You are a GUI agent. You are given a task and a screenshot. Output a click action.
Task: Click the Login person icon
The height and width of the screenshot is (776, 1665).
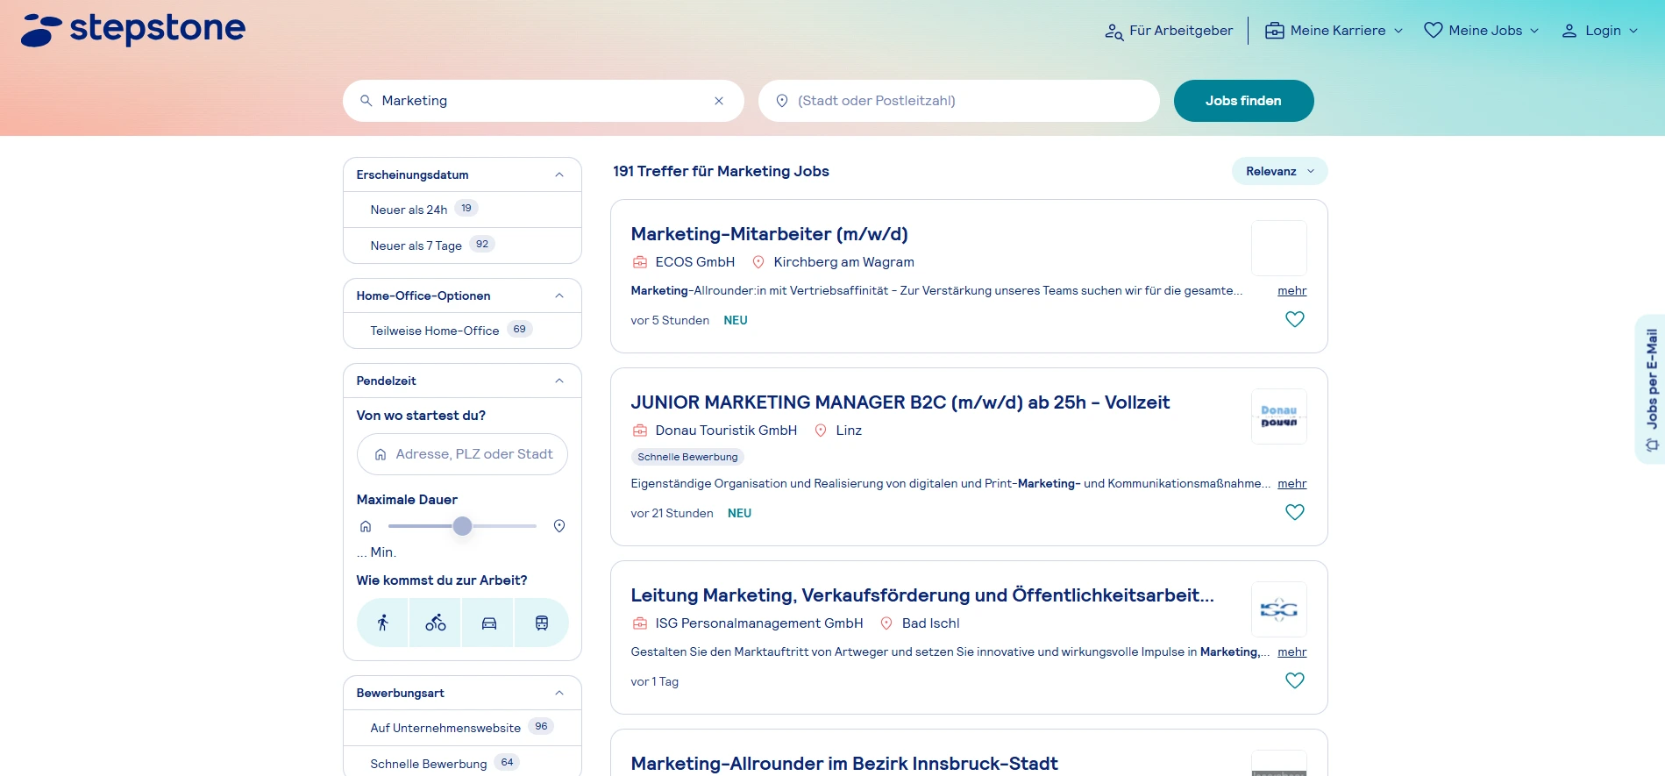tap(1569, 31)
